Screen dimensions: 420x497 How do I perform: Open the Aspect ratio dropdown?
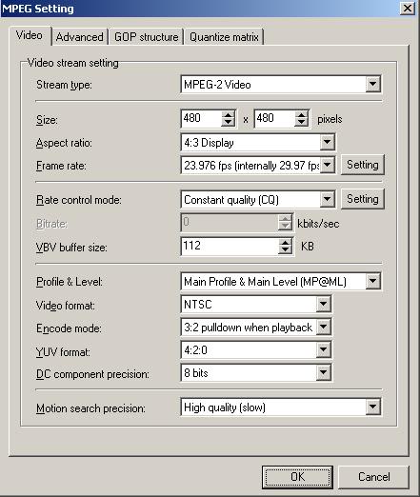[x=327, y=143]
